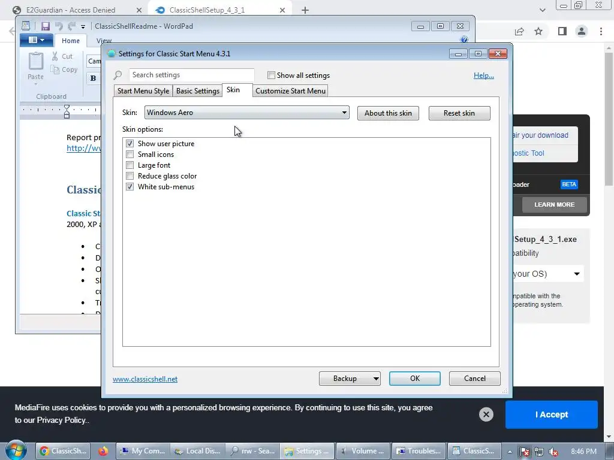This screenshot has height=460, width=614.
Task: Click Copy in WordPad clipboard group
Action: (64, 69)
